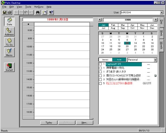
Task: Switch to the Month tab
Action: coord(162,45)
